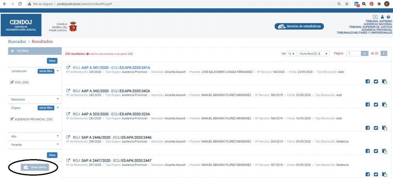Click the plus box icon in header

[x=375, y=17]
